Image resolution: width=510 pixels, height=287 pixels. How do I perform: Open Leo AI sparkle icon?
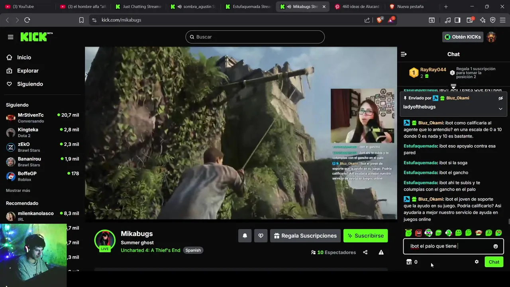(483, 20)
